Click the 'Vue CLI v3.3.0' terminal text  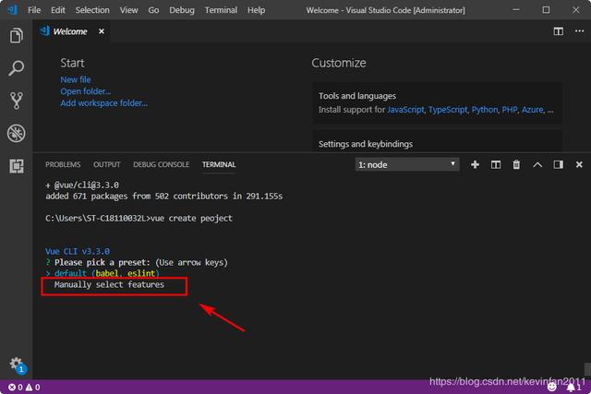tap(78, 251)
